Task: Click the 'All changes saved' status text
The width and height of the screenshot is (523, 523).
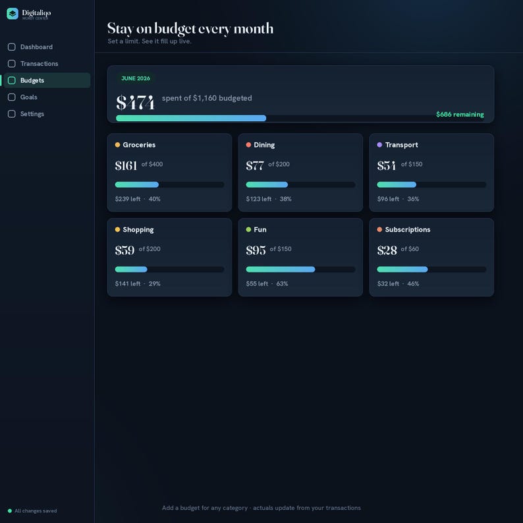Action: click(x=36, y=510)
